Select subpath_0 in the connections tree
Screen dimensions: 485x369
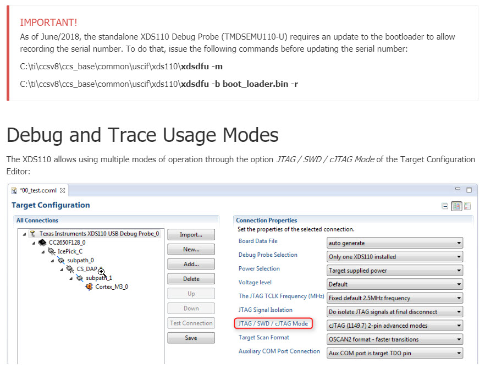(x=80, y=261)
